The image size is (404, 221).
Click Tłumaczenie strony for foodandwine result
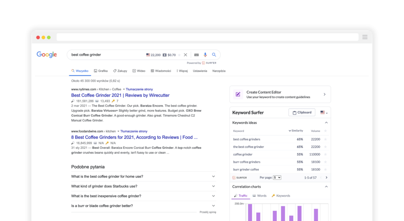point(134,131)
